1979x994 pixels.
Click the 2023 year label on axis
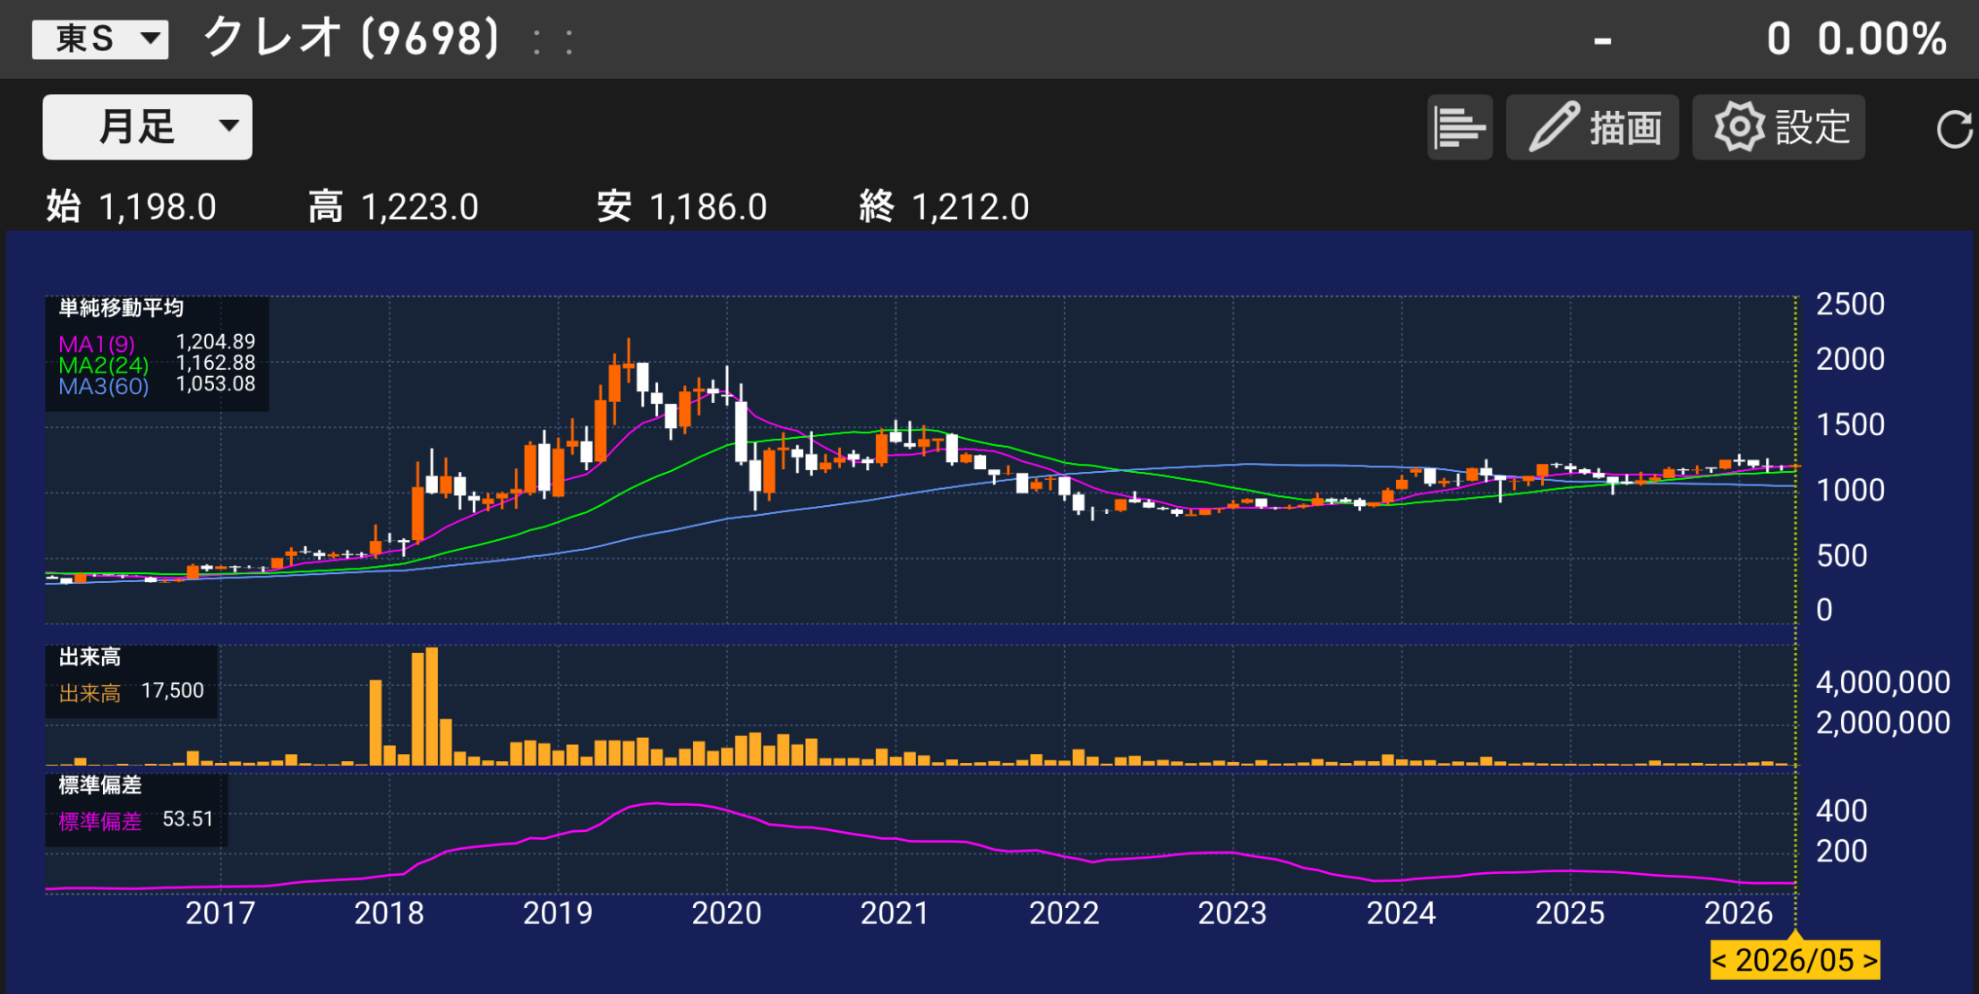coord(1232,913)
